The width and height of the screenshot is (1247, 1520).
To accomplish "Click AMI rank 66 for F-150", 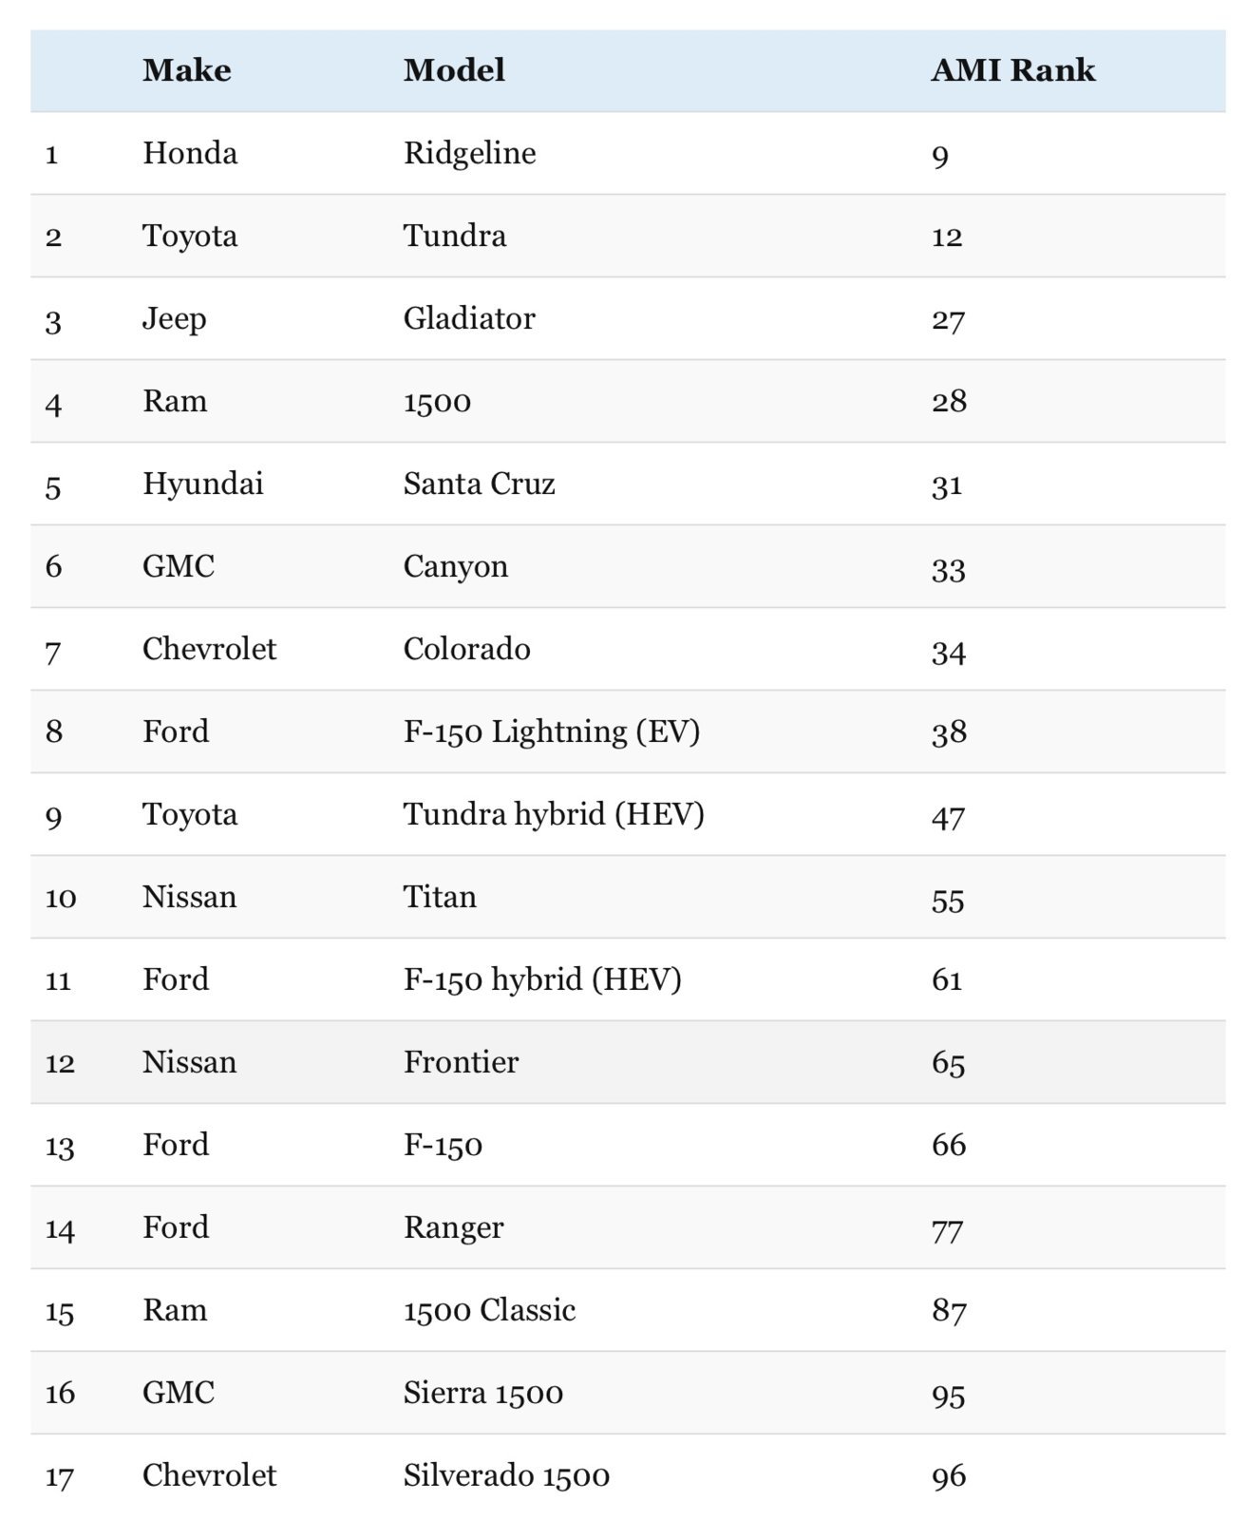I will pyautogui.click(x=949, y=1145).
